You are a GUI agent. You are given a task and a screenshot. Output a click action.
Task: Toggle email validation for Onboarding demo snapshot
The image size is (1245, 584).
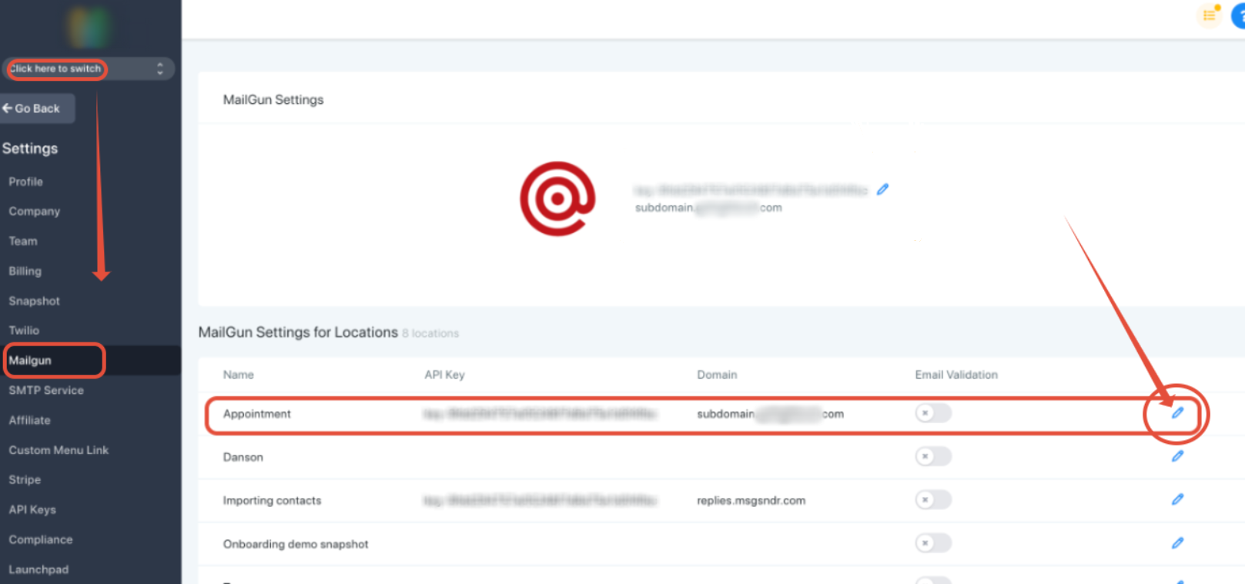(933, 543)
